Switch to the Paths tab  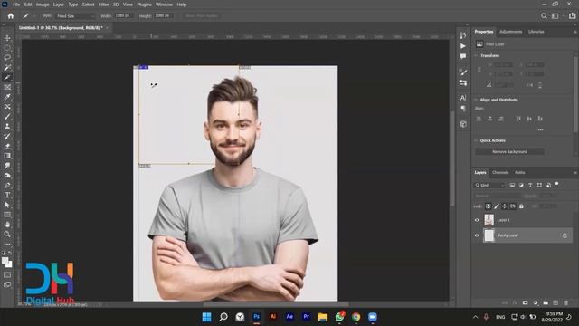pos(520,173)
